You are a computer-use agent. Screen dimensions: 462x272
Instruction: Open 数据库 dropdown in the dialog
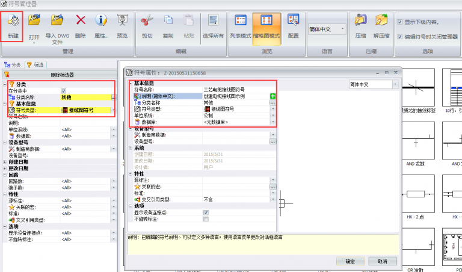273,122
